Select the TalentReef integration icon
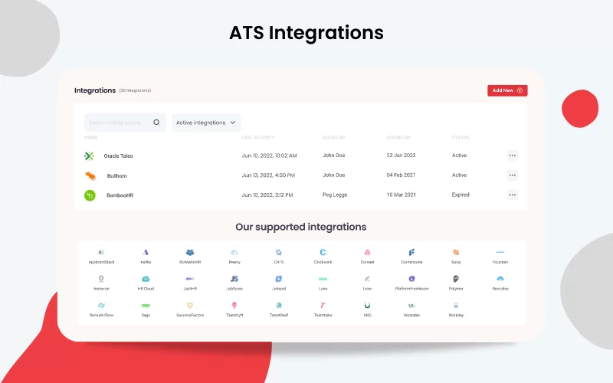613x383 pixels. (279, 305)
